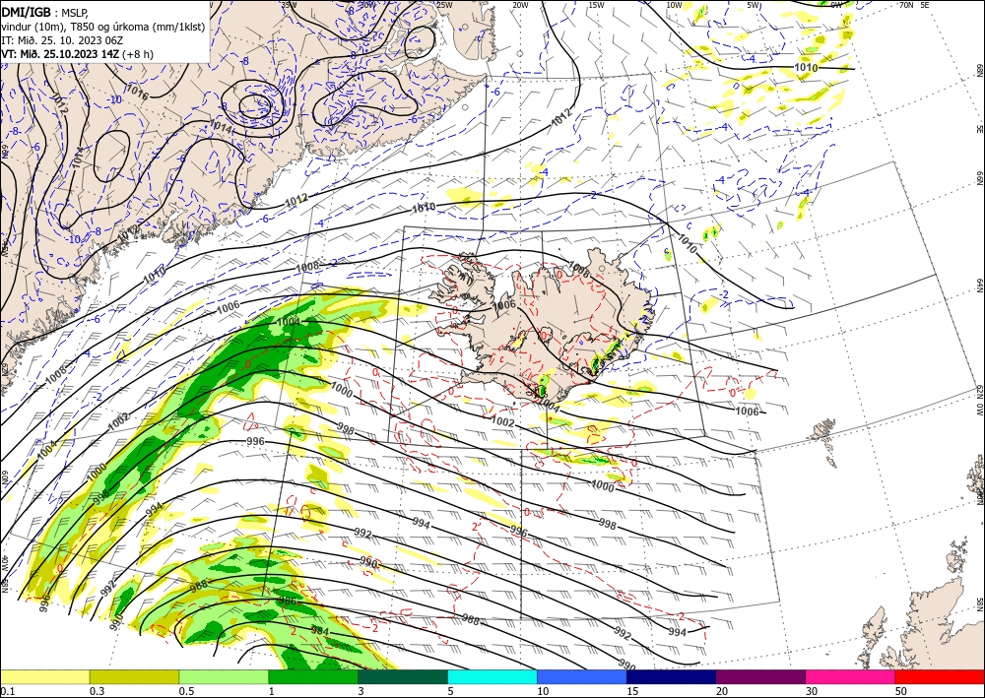Click the yellow 0.1–0.3 mm legend swatch

[44, 676]
